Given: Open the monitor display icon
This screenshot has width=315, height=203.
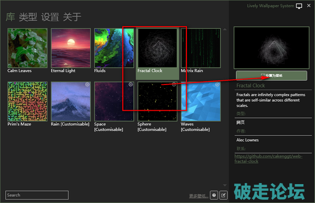Looking at the screenshot, I should point(299,6).
